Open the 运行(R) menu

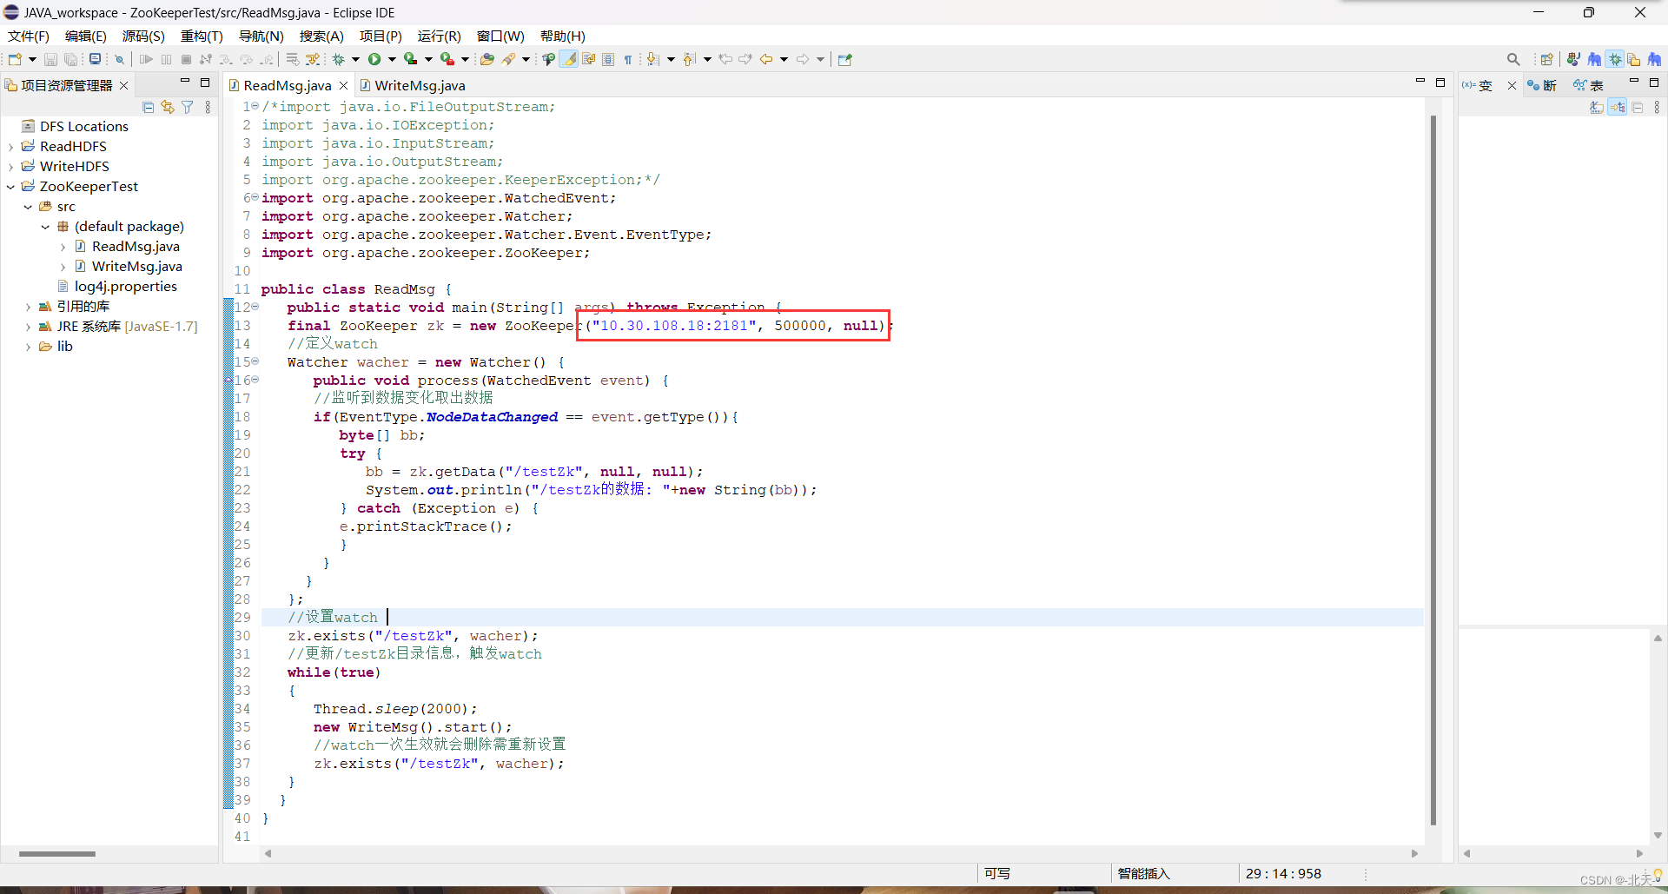click(x=439, y=36)
